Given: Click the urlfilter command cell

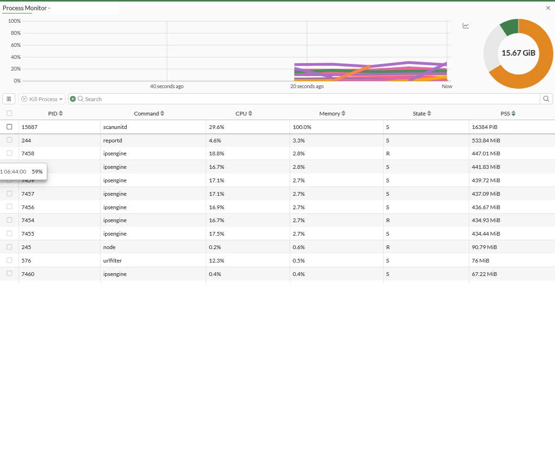Looking at the screenshot, I should 113,261.
